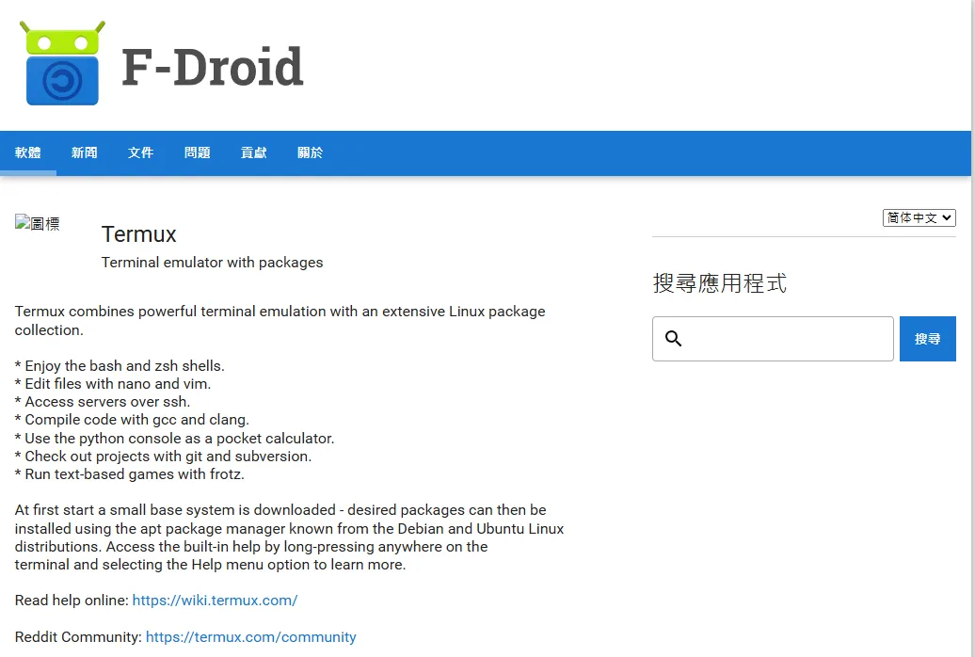
Task: Click the magnifying glass search icon
Action: (x=674, y=339)
